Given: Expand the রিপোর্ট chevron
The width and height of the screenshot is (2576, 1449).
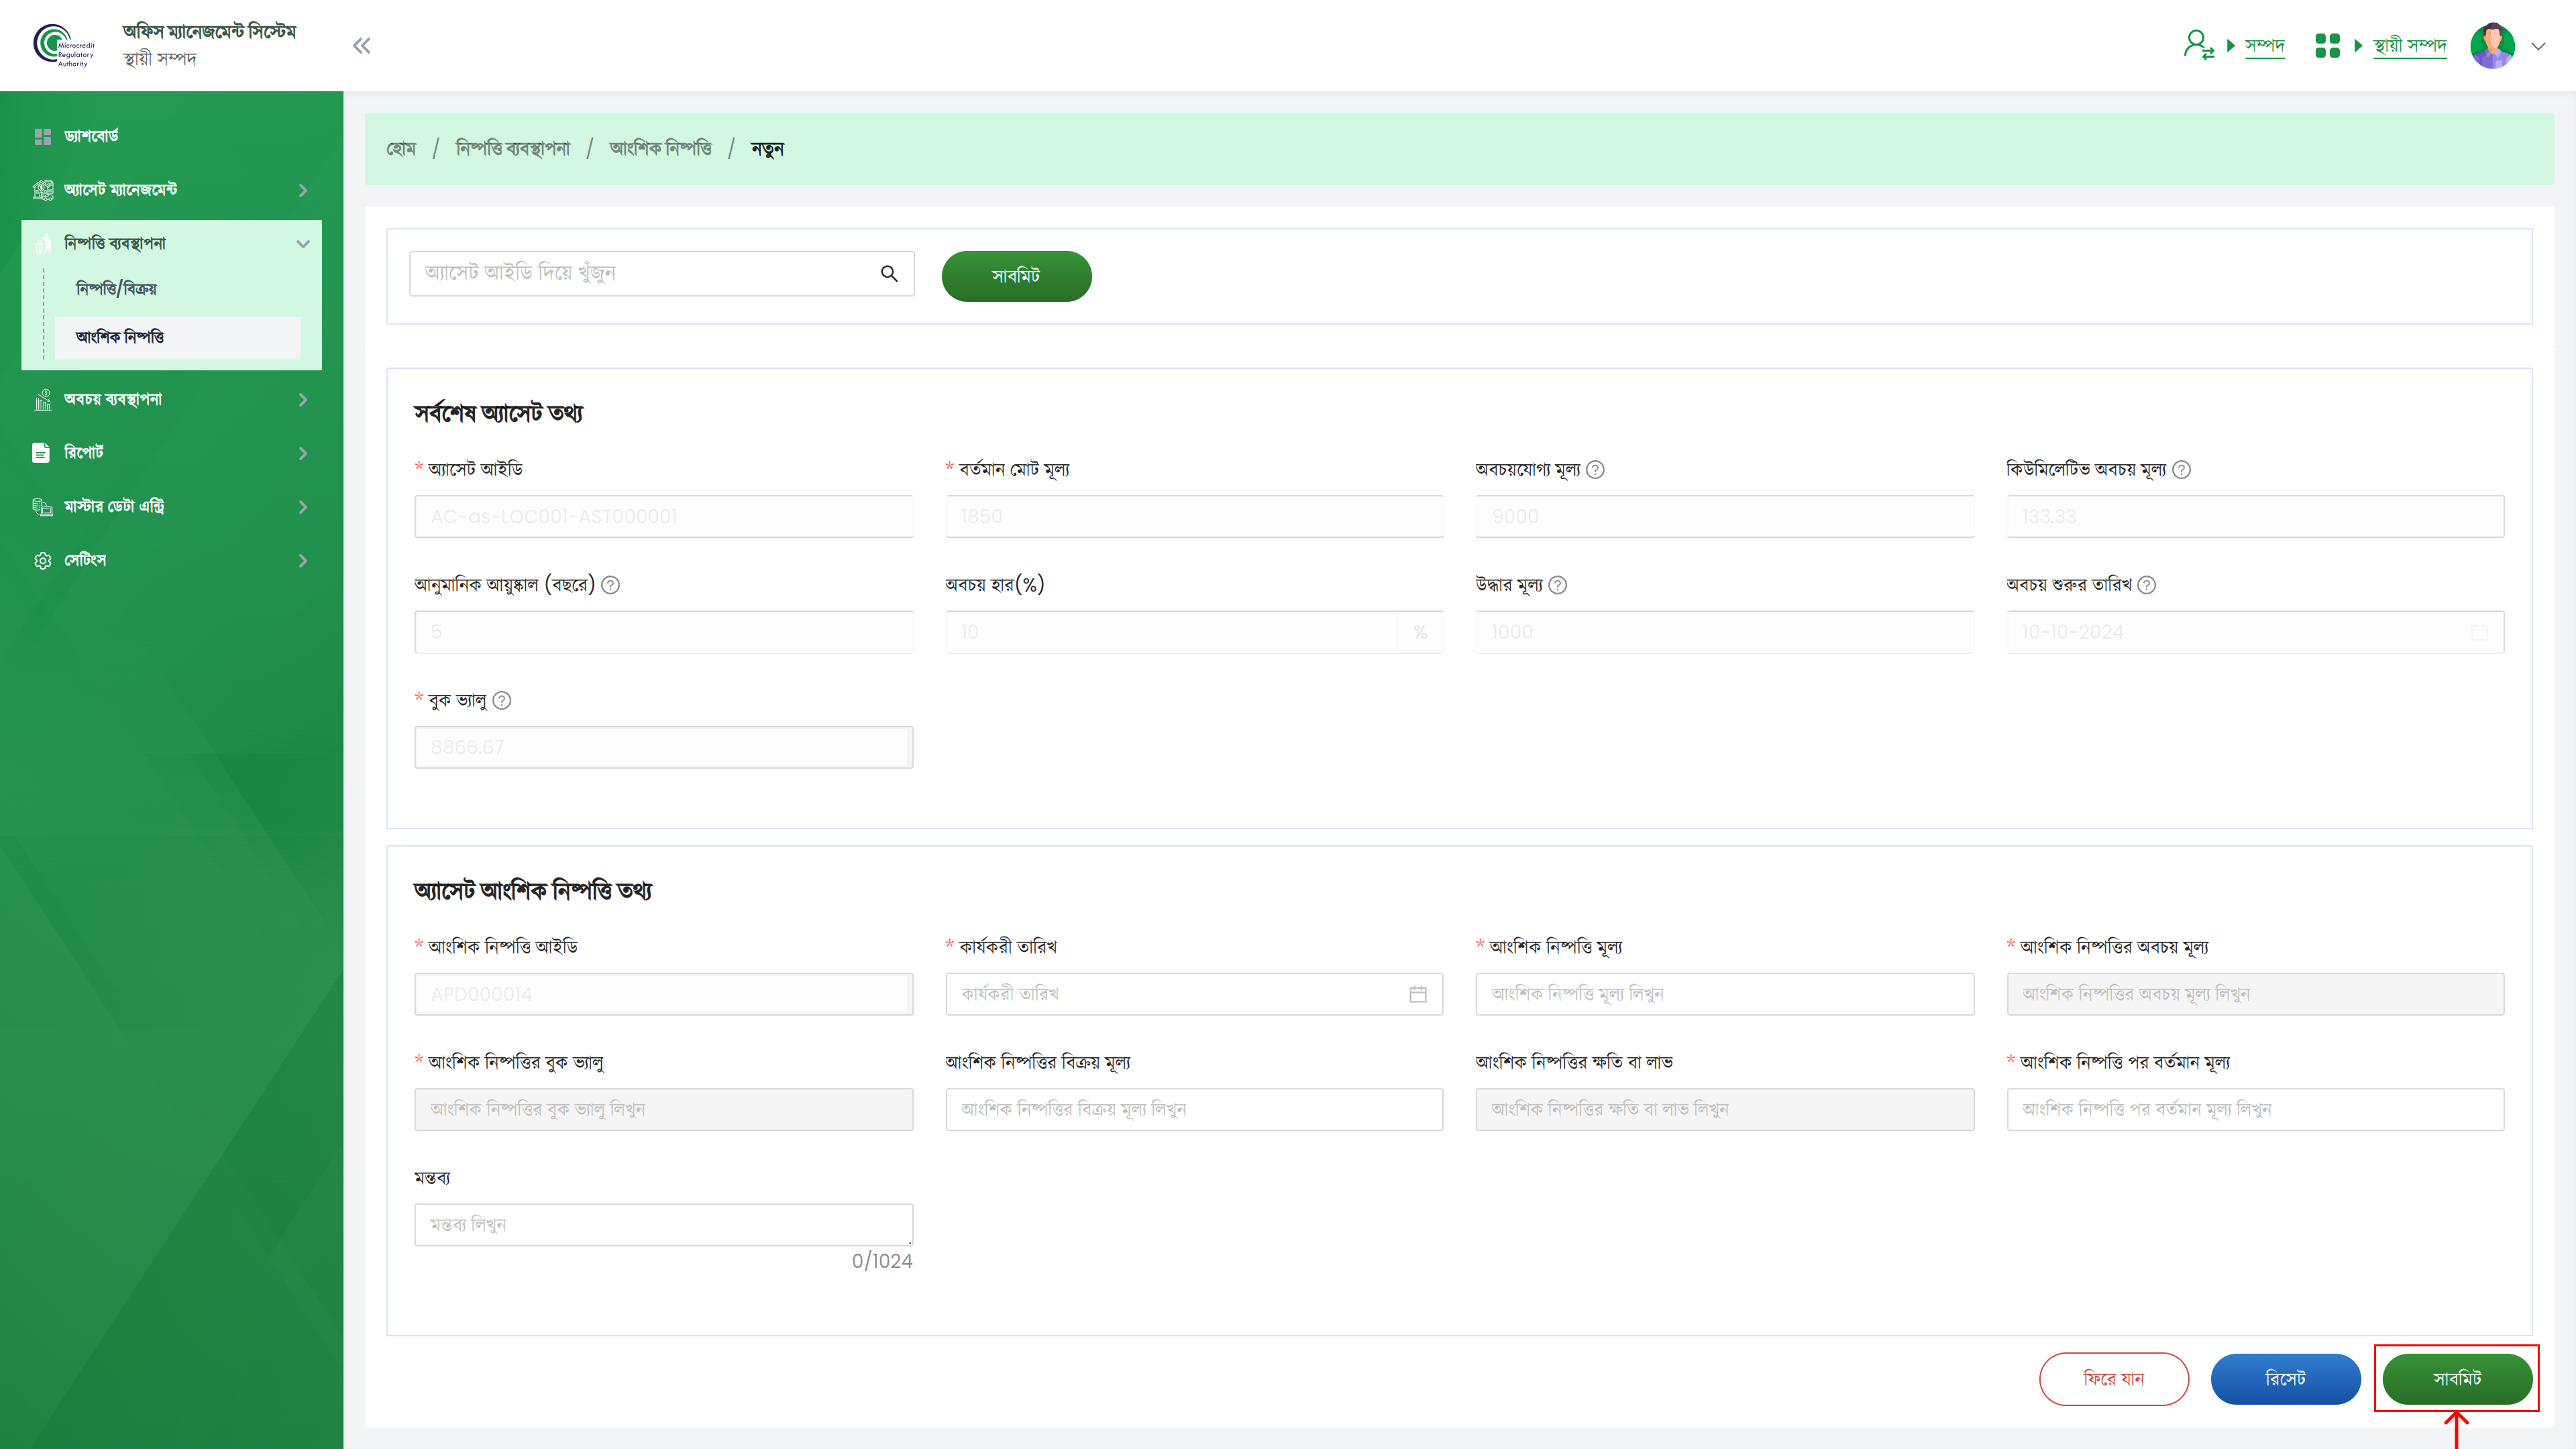Looking at the screenshot, I should [x=303, y=453].
